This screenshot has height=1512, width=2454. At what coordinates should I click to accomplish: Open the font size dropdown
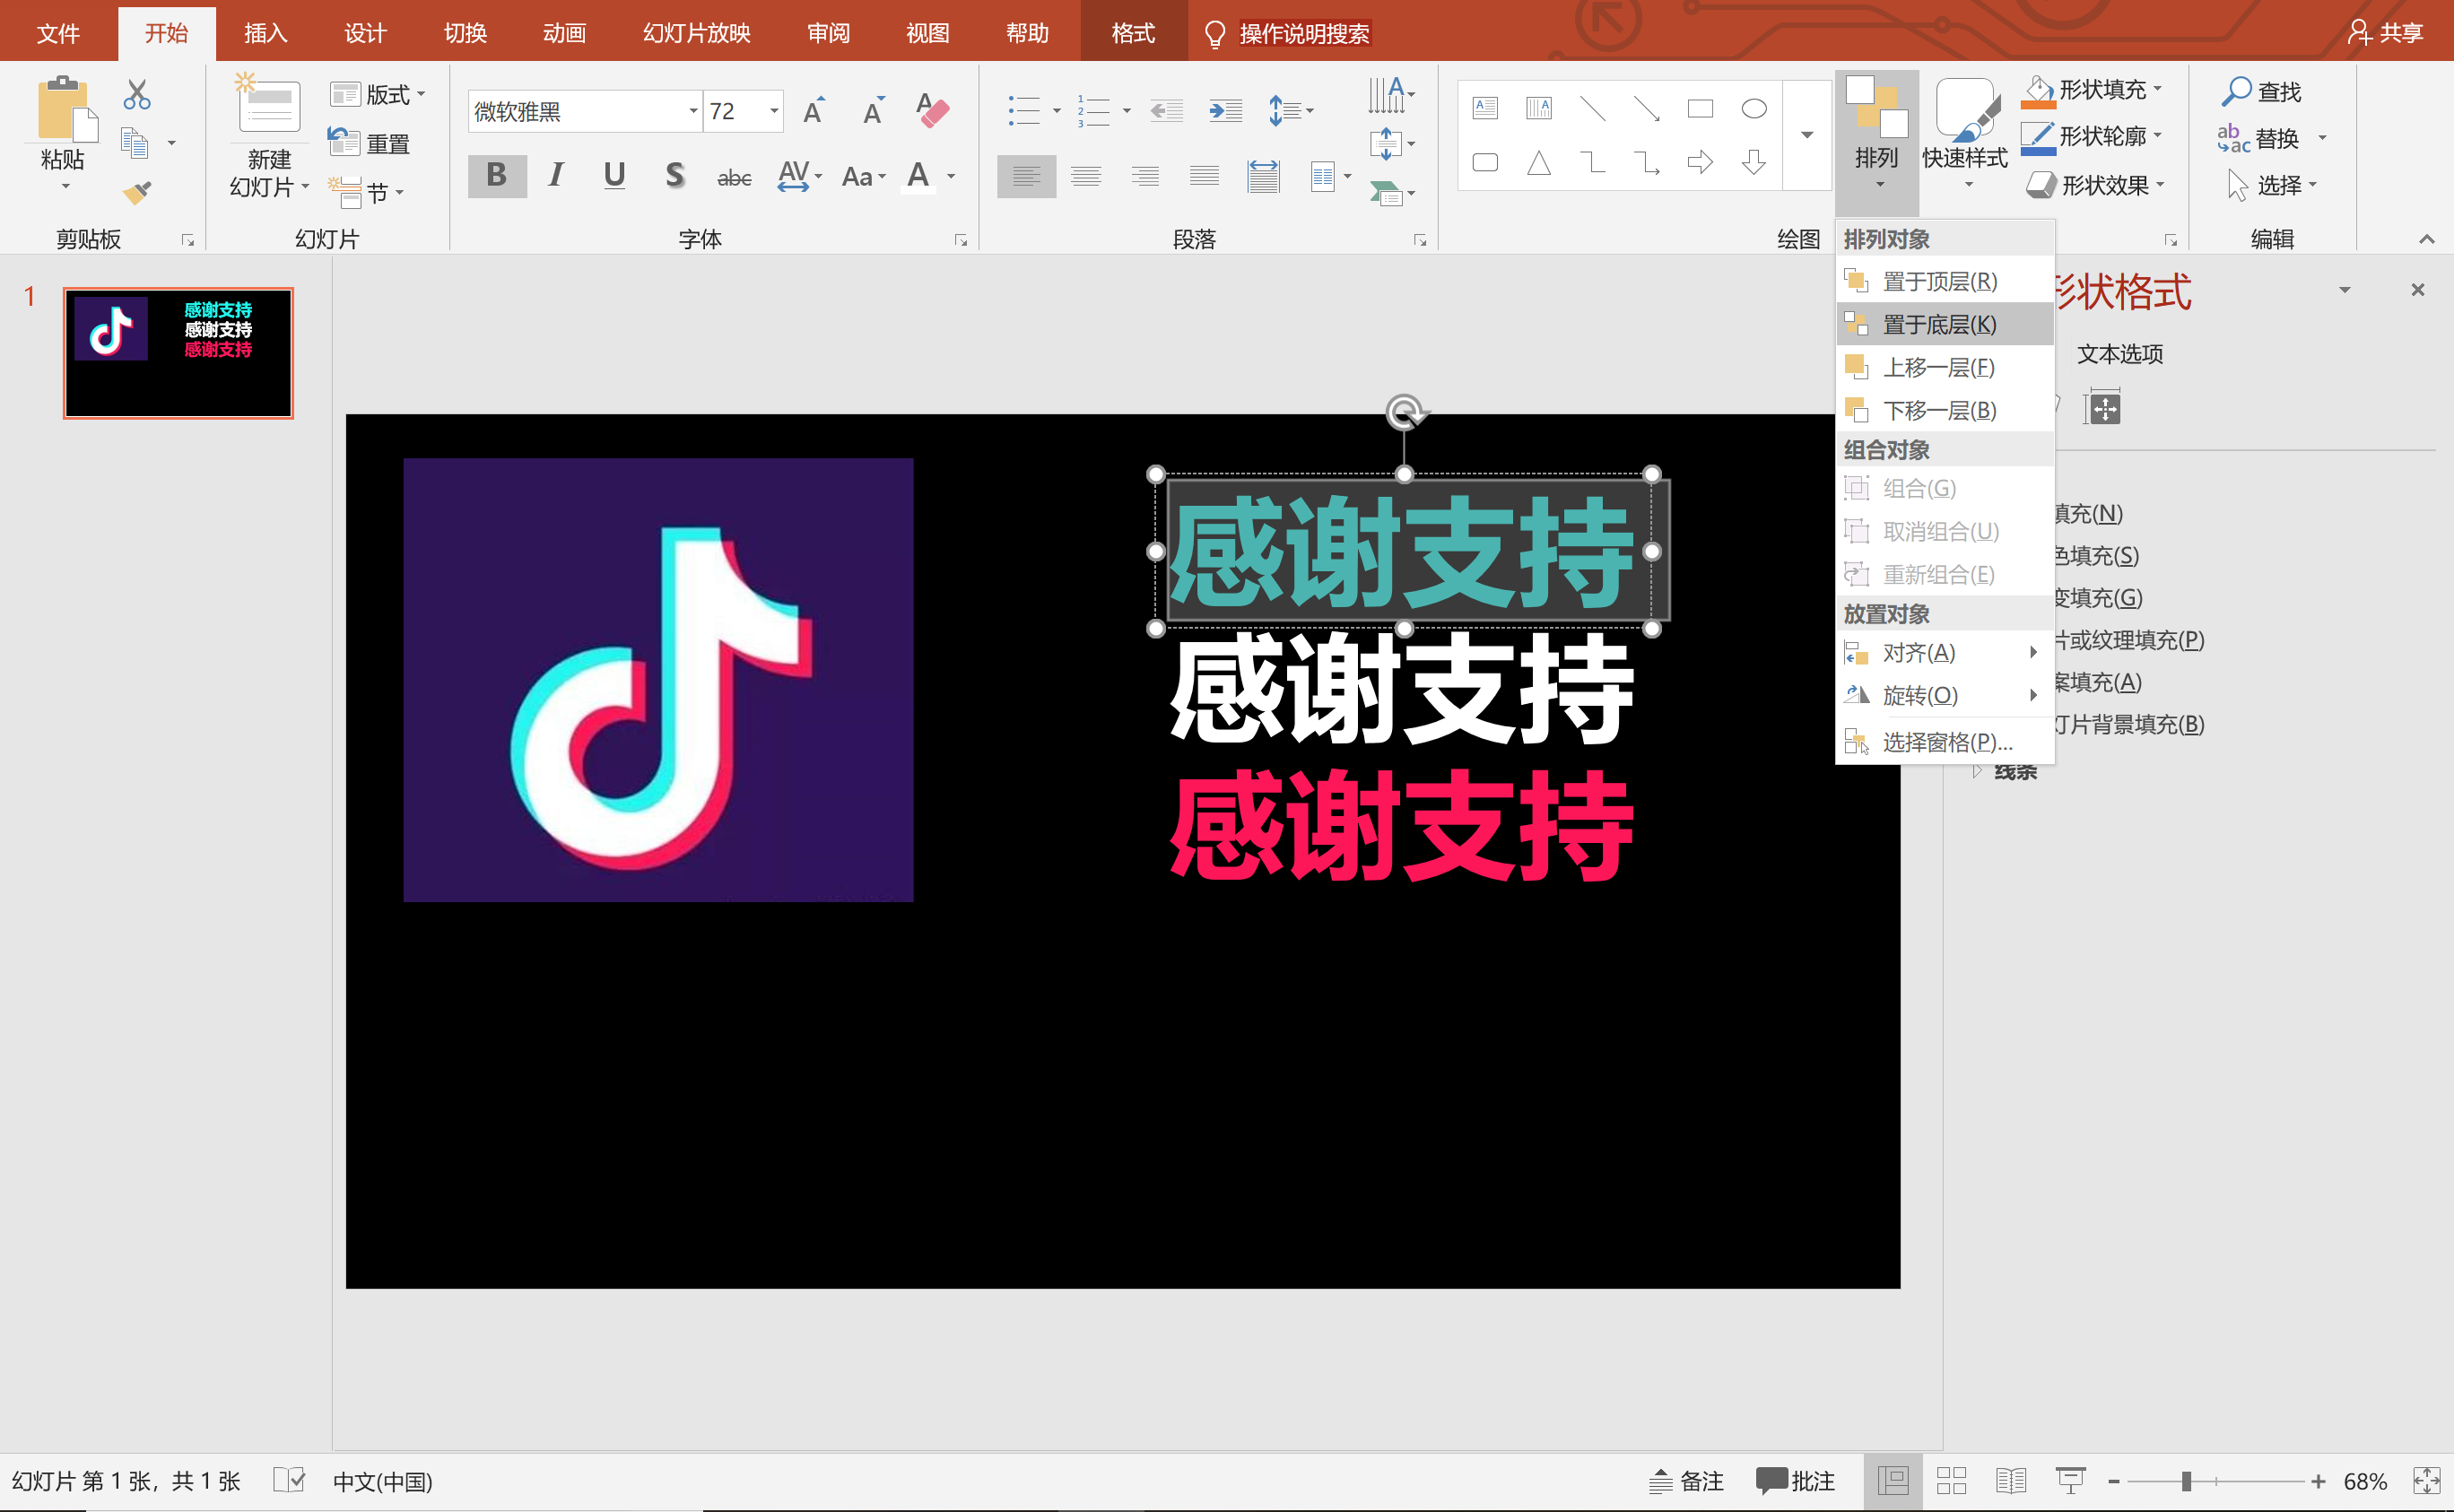(x=774, y=111)
